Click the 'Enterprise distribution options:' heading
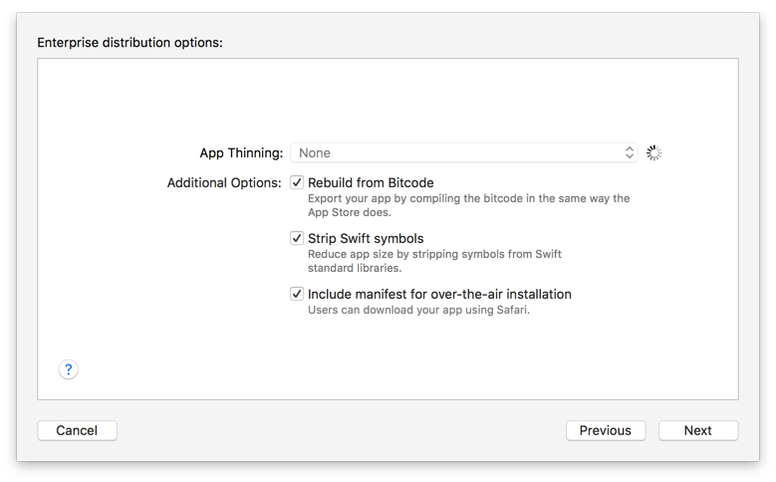 point(129,43)
